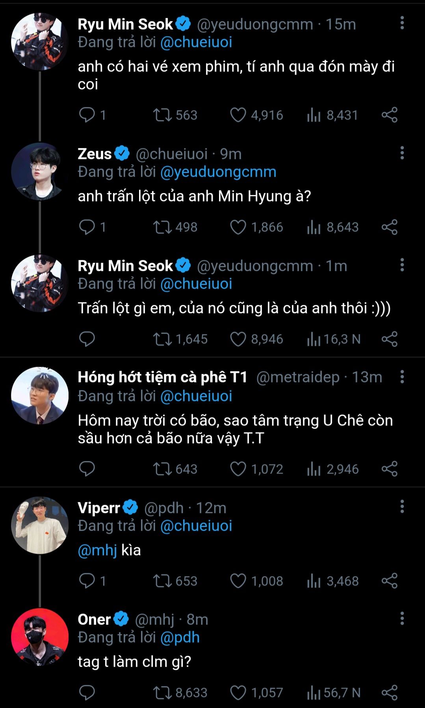
Task: Open @pdh link in Oner's reply line
Action: click(x=180, y=637)
